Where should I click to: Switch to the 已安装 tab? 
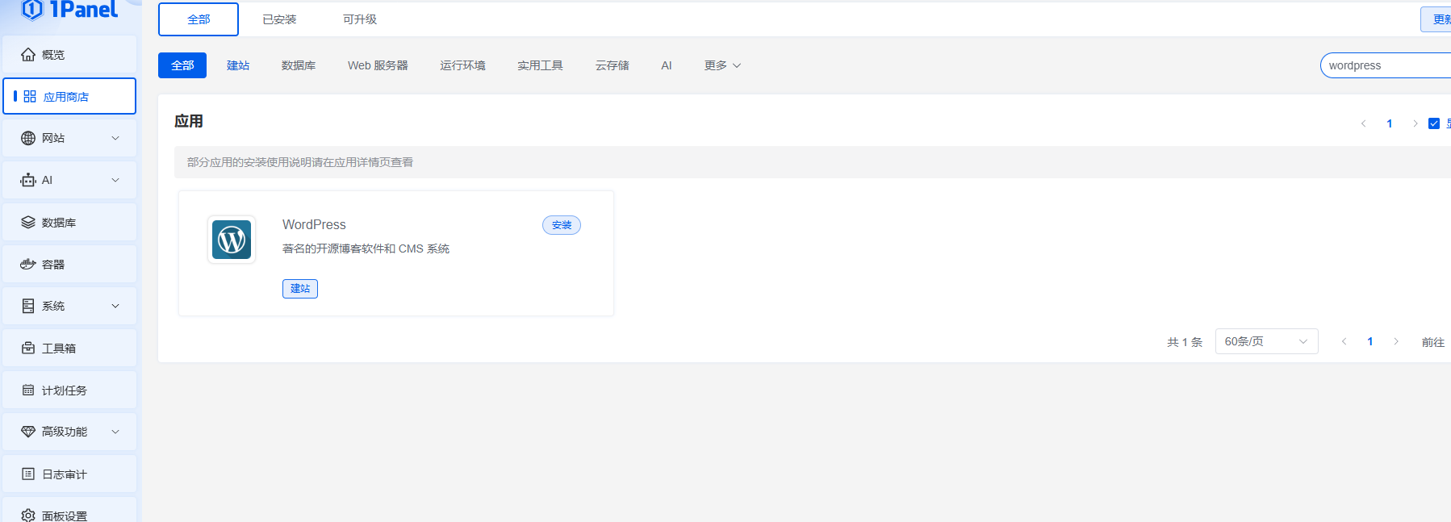pos(279,19)
